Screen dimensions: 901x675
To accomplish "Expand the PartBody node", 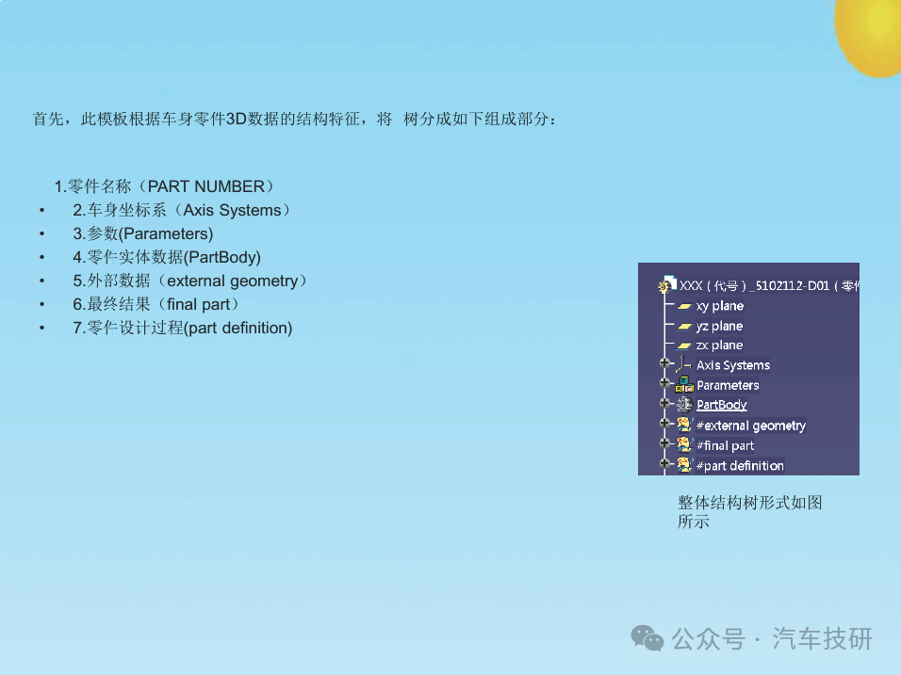I will (664, 403).
